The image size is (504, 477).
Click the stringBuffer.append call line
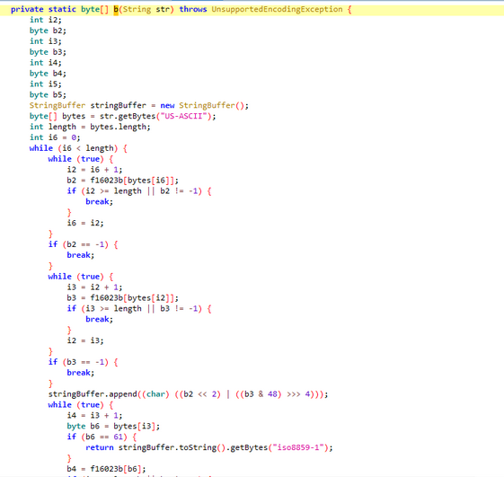click(188, 394)
